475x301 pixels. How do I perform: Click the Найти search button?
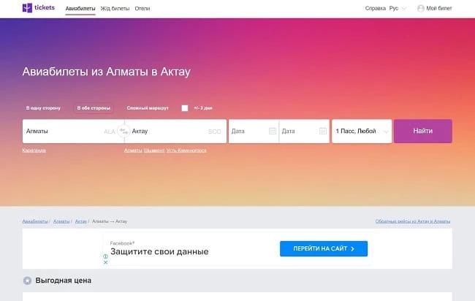(423, 131)
